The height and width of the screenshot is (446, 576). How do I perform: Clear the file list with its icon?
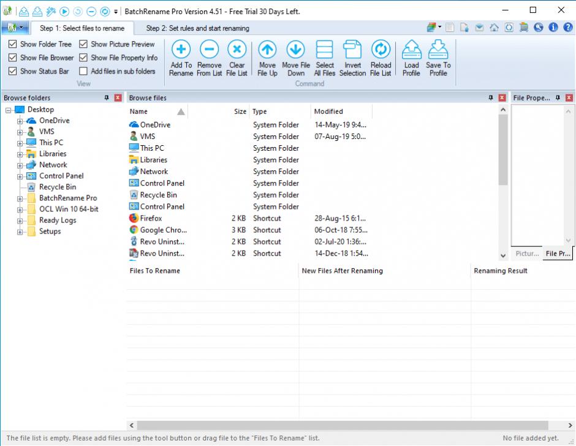coord(237,49)
